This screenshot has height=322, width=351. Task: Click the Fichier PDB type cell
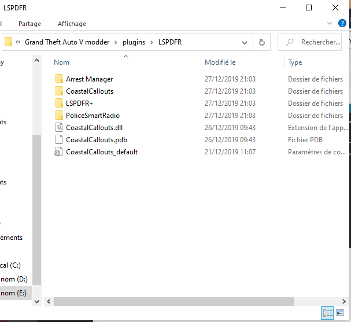point(305,140)
